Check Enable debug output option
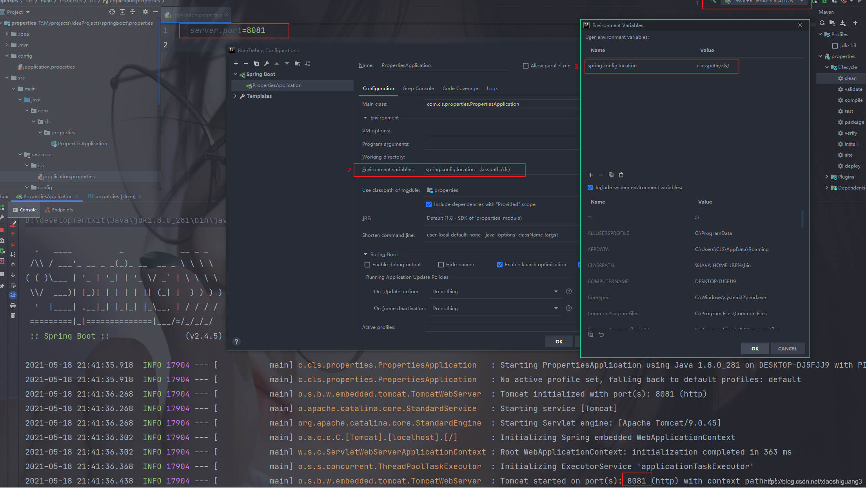This screenshot has width=866, height=489. pyautogui.click(x=367, y=265)
